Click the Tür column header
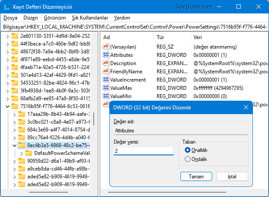The image size is (269, 197). (172, 37)
